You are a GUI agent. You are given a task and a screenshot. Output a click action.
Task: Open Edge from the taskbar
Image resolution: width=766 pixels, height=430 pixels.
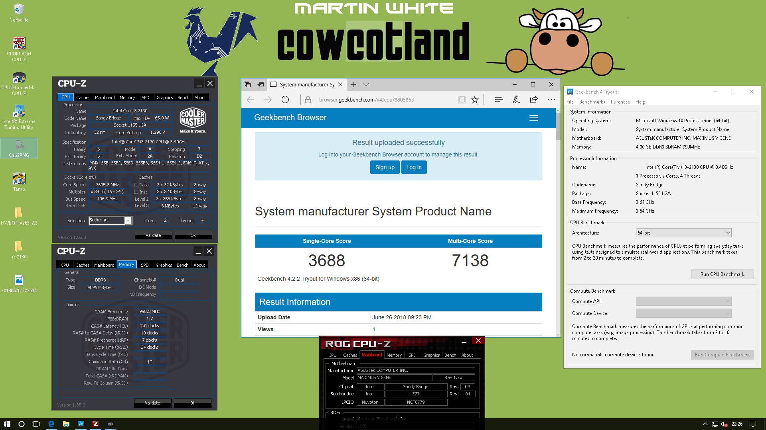51,424
